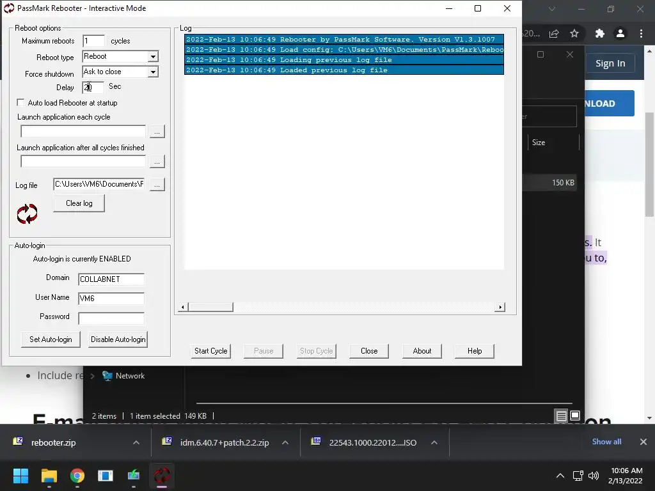Click the launch application each cycle field

[x=83, y=132]
